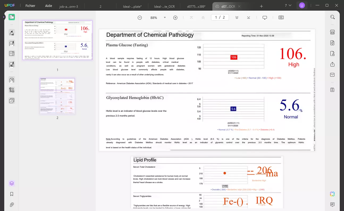
Task: Open a new tab with plus
Action: [261, 6]
